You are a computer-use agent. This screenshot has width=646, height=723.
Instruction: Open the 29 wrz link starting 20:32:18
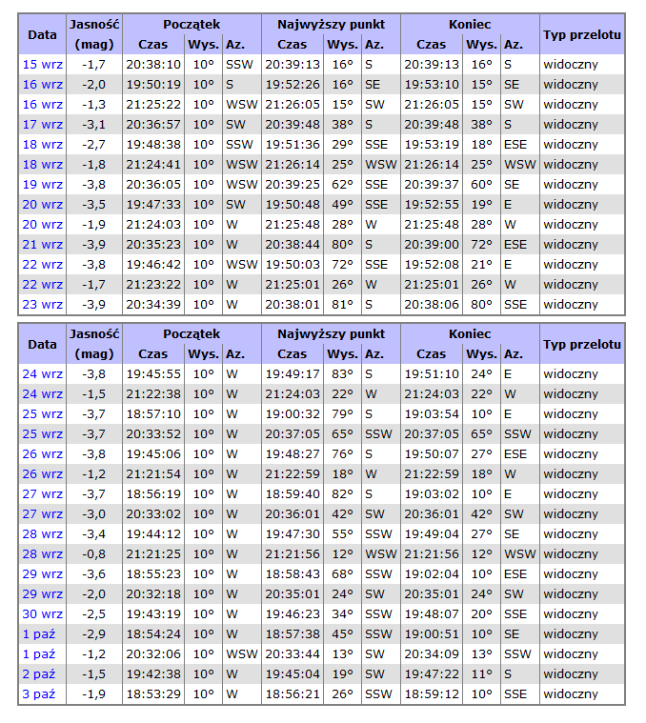43,593
